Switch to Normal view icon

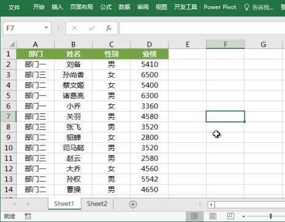point(194,216)
